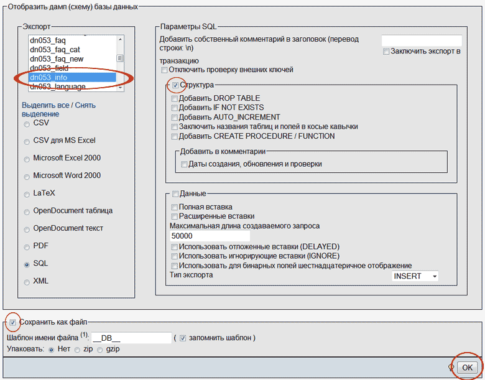Screen dimensions: 485x380
Task: Choose gzip compression radio button
Action: (x=100, y=350)
